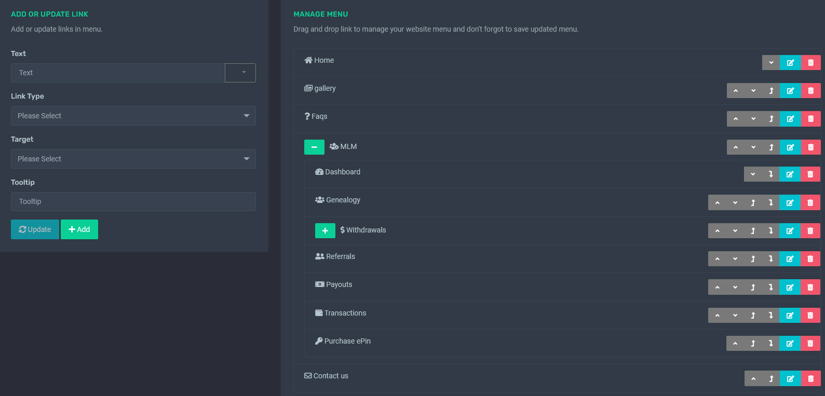Open the Link Type dropdown
Image resolution: width=825 pixels, height=396 pixels.
[x=133, y=116]
